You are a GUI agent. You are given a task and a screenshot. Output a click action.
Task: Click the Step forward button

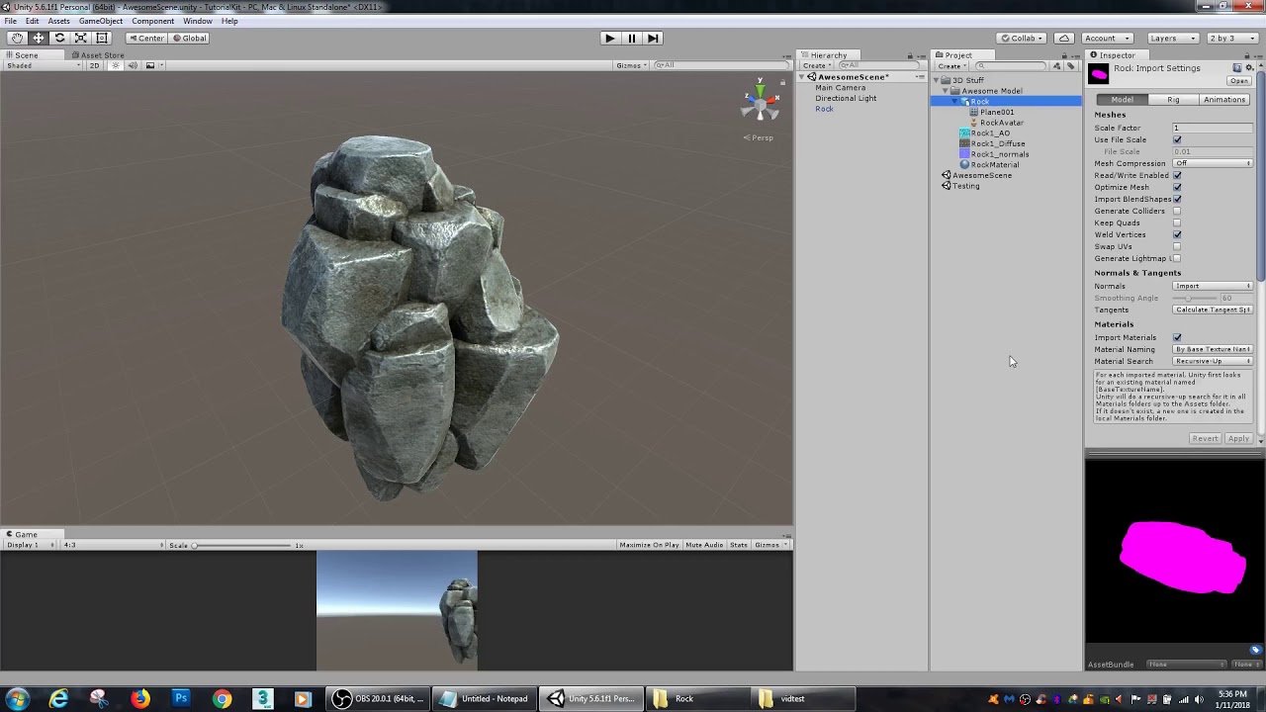coord(653,38)
